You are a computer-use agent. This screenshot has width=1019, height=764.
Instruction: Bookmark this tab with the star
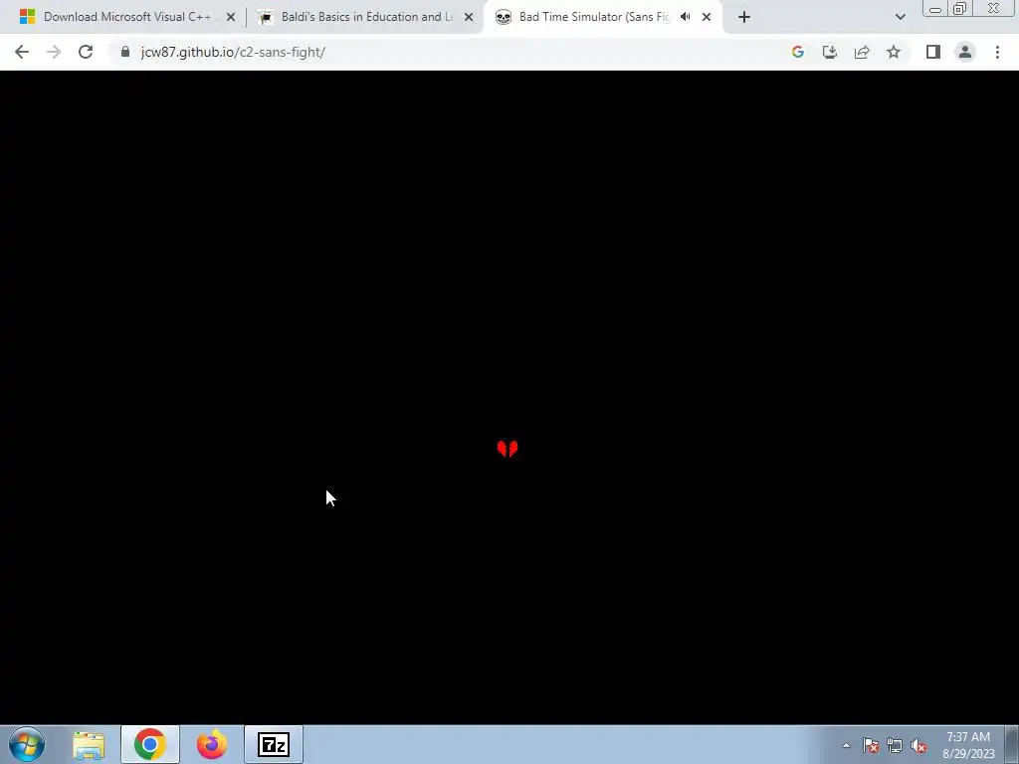click(x=894, y=52)
